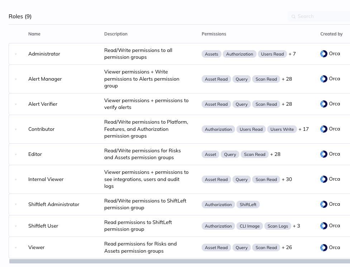Expand the Contributor role details
Screen dimensions: 350x267
[16, 129]
